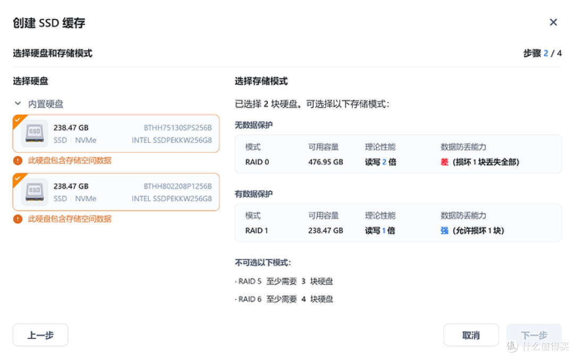Viewport: 574px width, 358px height.
Task: Click the 上一步 button
Action: pyautogui.click(x=40, y=335)
